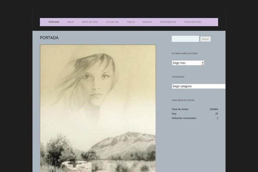Go to the INICIO page
The height and width of the screenshot is (172, 258).
[71, 22]
